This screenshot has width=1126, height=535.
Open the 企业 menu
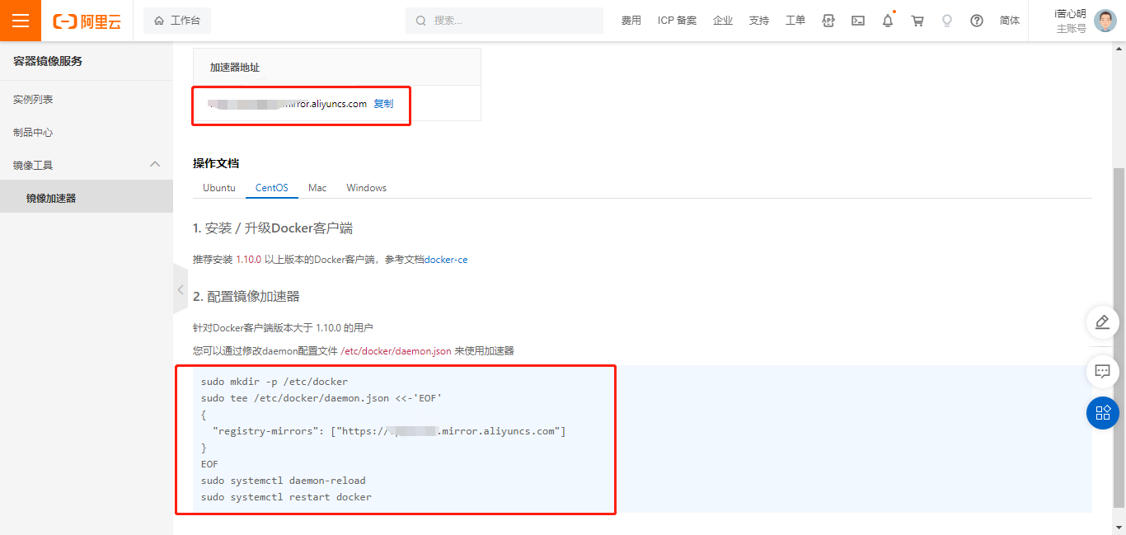pyautogui.click(x=723, y=21)
